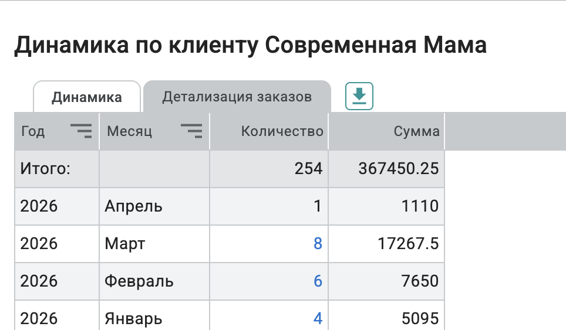Screen dimensions: 566x330
Task: Select the Апрель month cell
Action: [133, 206]
